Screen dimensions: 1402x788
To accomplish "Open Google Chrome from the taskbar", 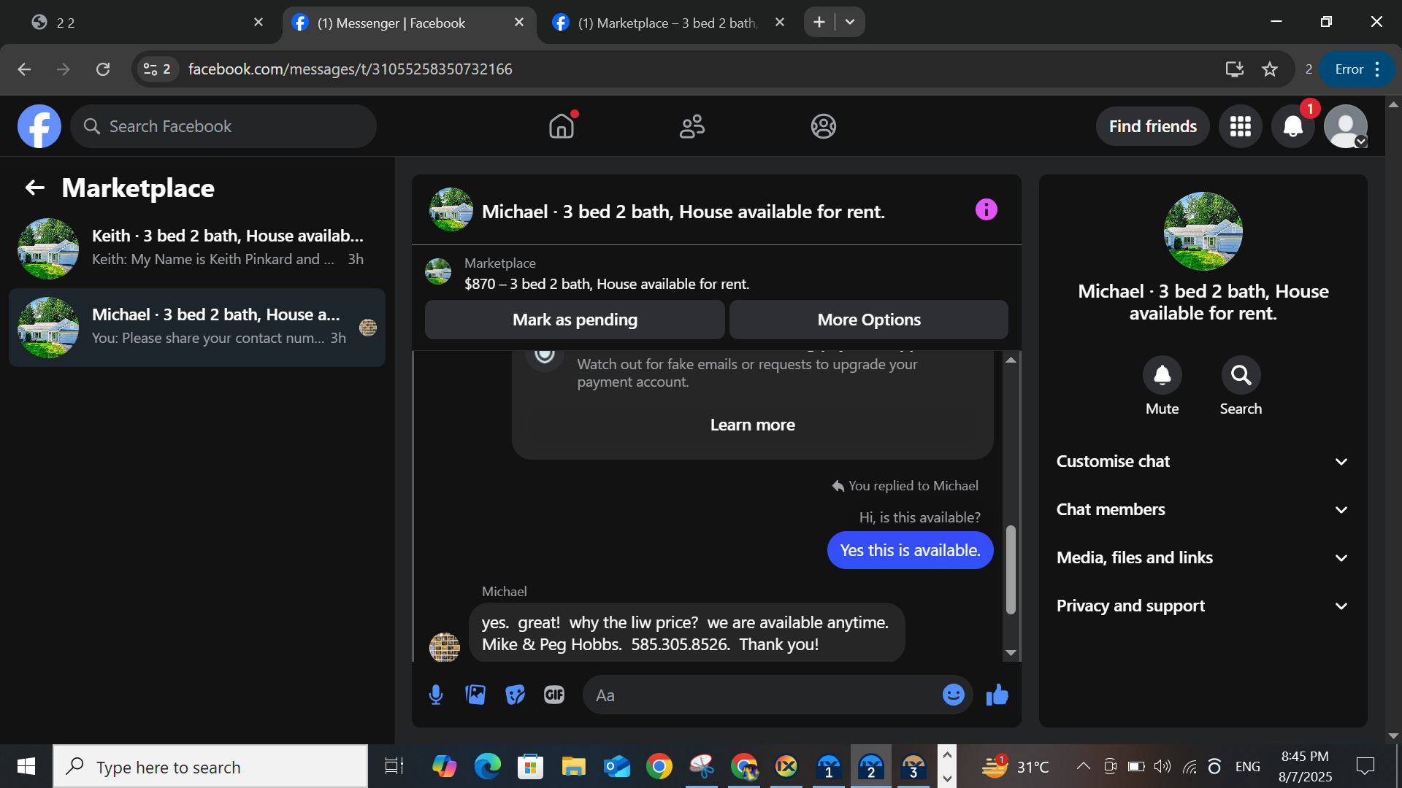I will tap(659, 766).
